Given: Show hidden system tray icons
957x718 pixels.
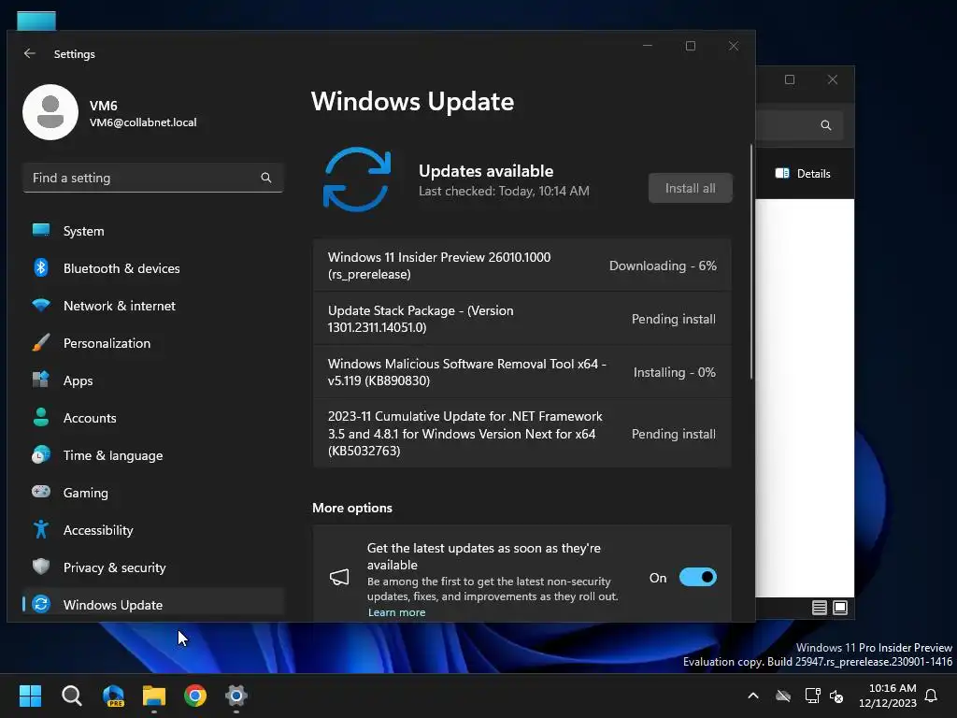Looking at the screenshot, I should (x=753, y=696).
